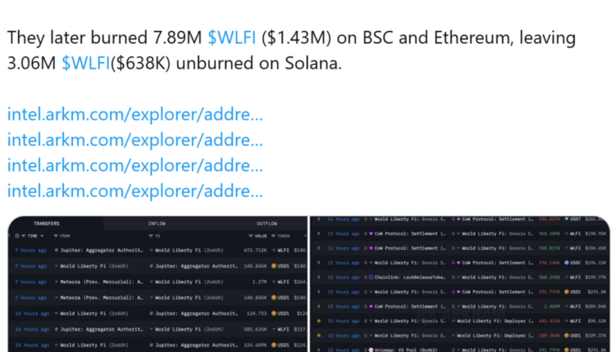Open the first intel.arkm.com explorer link
This screenshot has height=352, width=615.
click(135, 115)
